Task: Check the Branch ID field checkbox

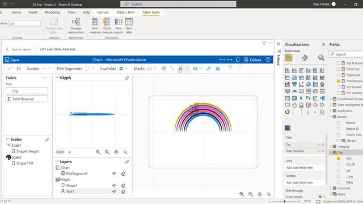Action: (339, 129)
